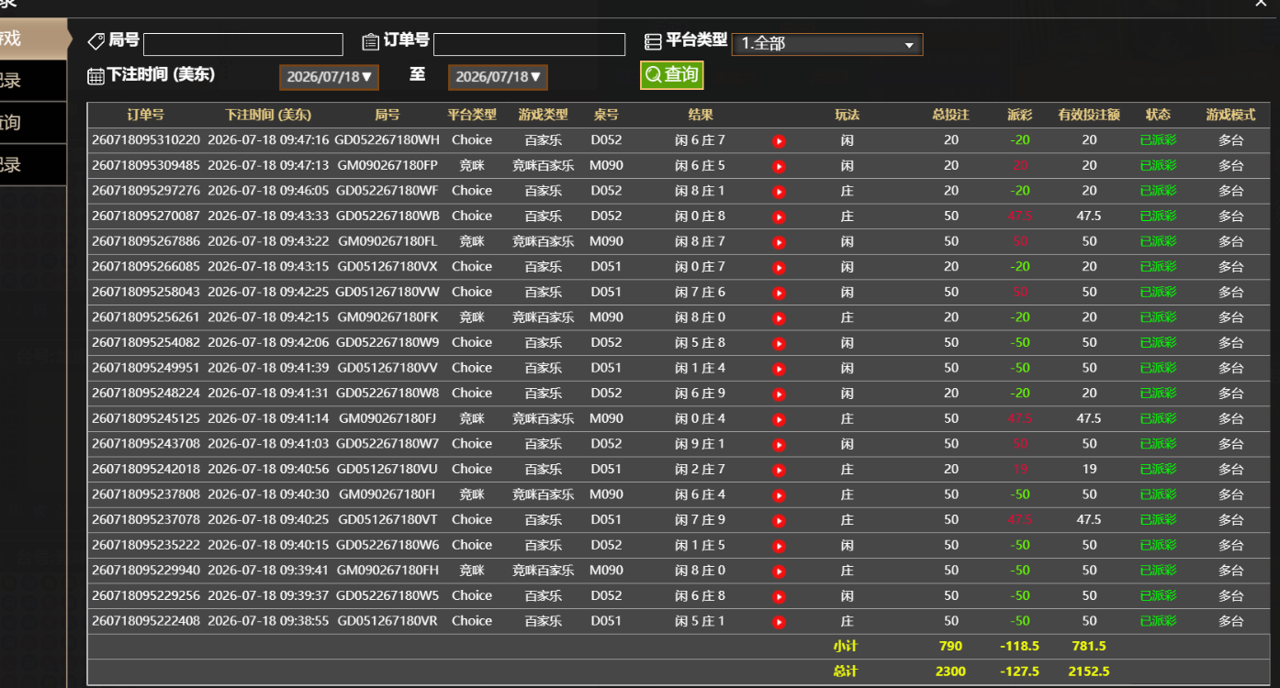This screenshot has width=1280, height=688.
Task: Click subtotal payout value -118.5
Action: (1019, 647)
